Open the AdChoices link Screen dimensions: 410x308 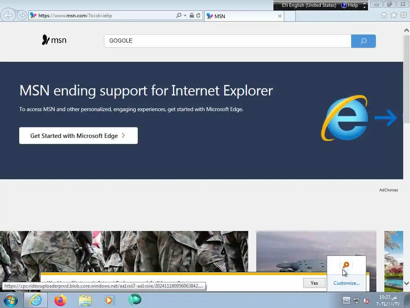(x=388, y=190)
